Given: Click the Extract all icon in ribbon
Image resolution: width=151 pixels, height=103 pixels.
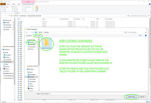Looking at the screenshot, I should coord(37,9).
